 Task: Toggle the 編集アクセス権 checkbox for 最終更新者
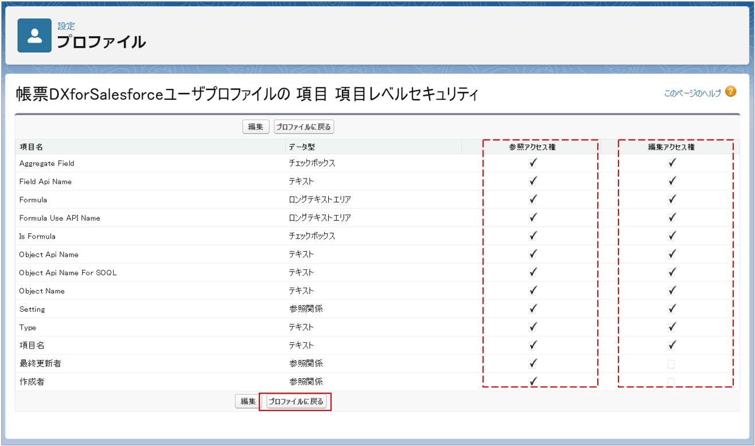click(671, 364)
